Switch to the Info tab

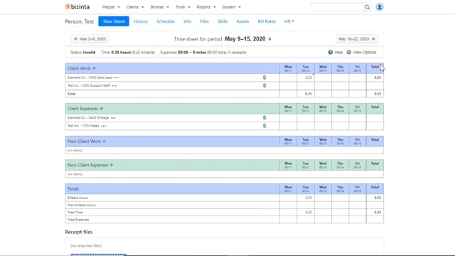coord(187,21)
